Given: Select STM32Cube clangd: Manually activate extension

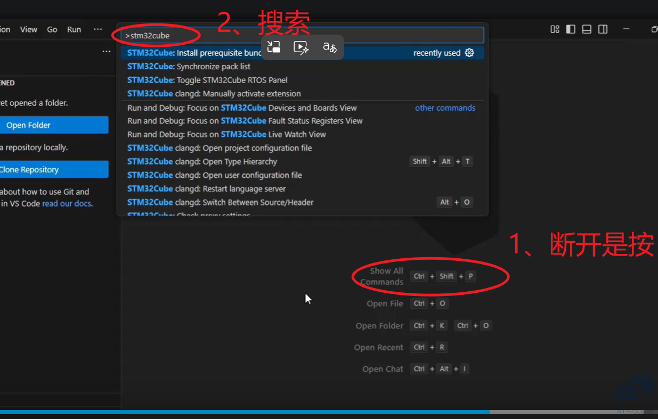Looking at the screenshot, I should (302, 94).
